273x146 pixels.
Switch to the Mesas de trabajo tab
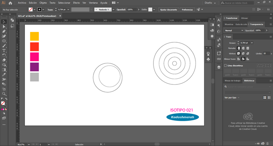click(x=232, y=80)
